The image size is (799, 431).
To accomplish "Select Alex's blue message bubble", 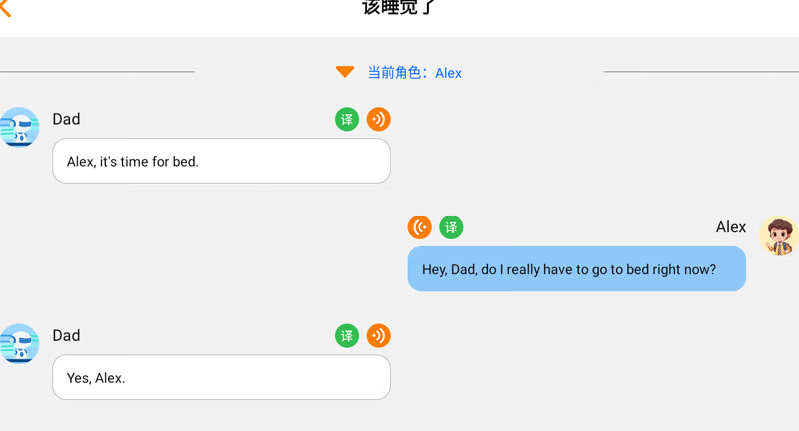I will coord(576,269).
